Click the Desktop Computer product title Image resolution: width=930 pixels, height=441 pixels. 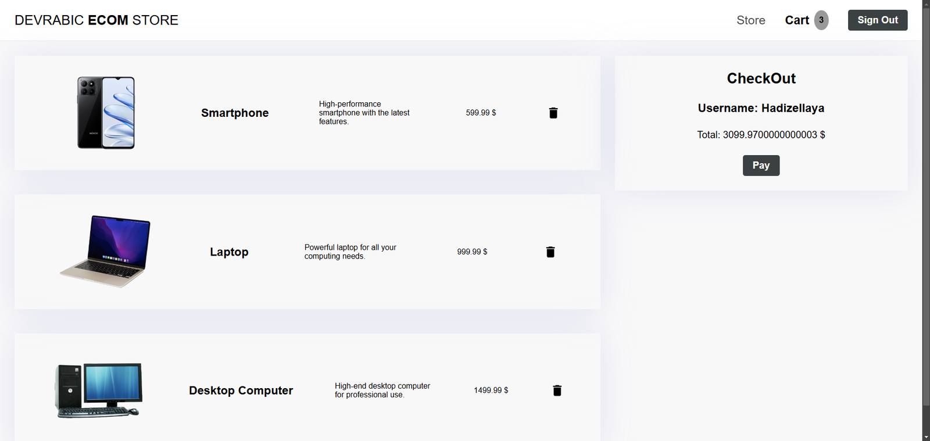pos(241,390)
